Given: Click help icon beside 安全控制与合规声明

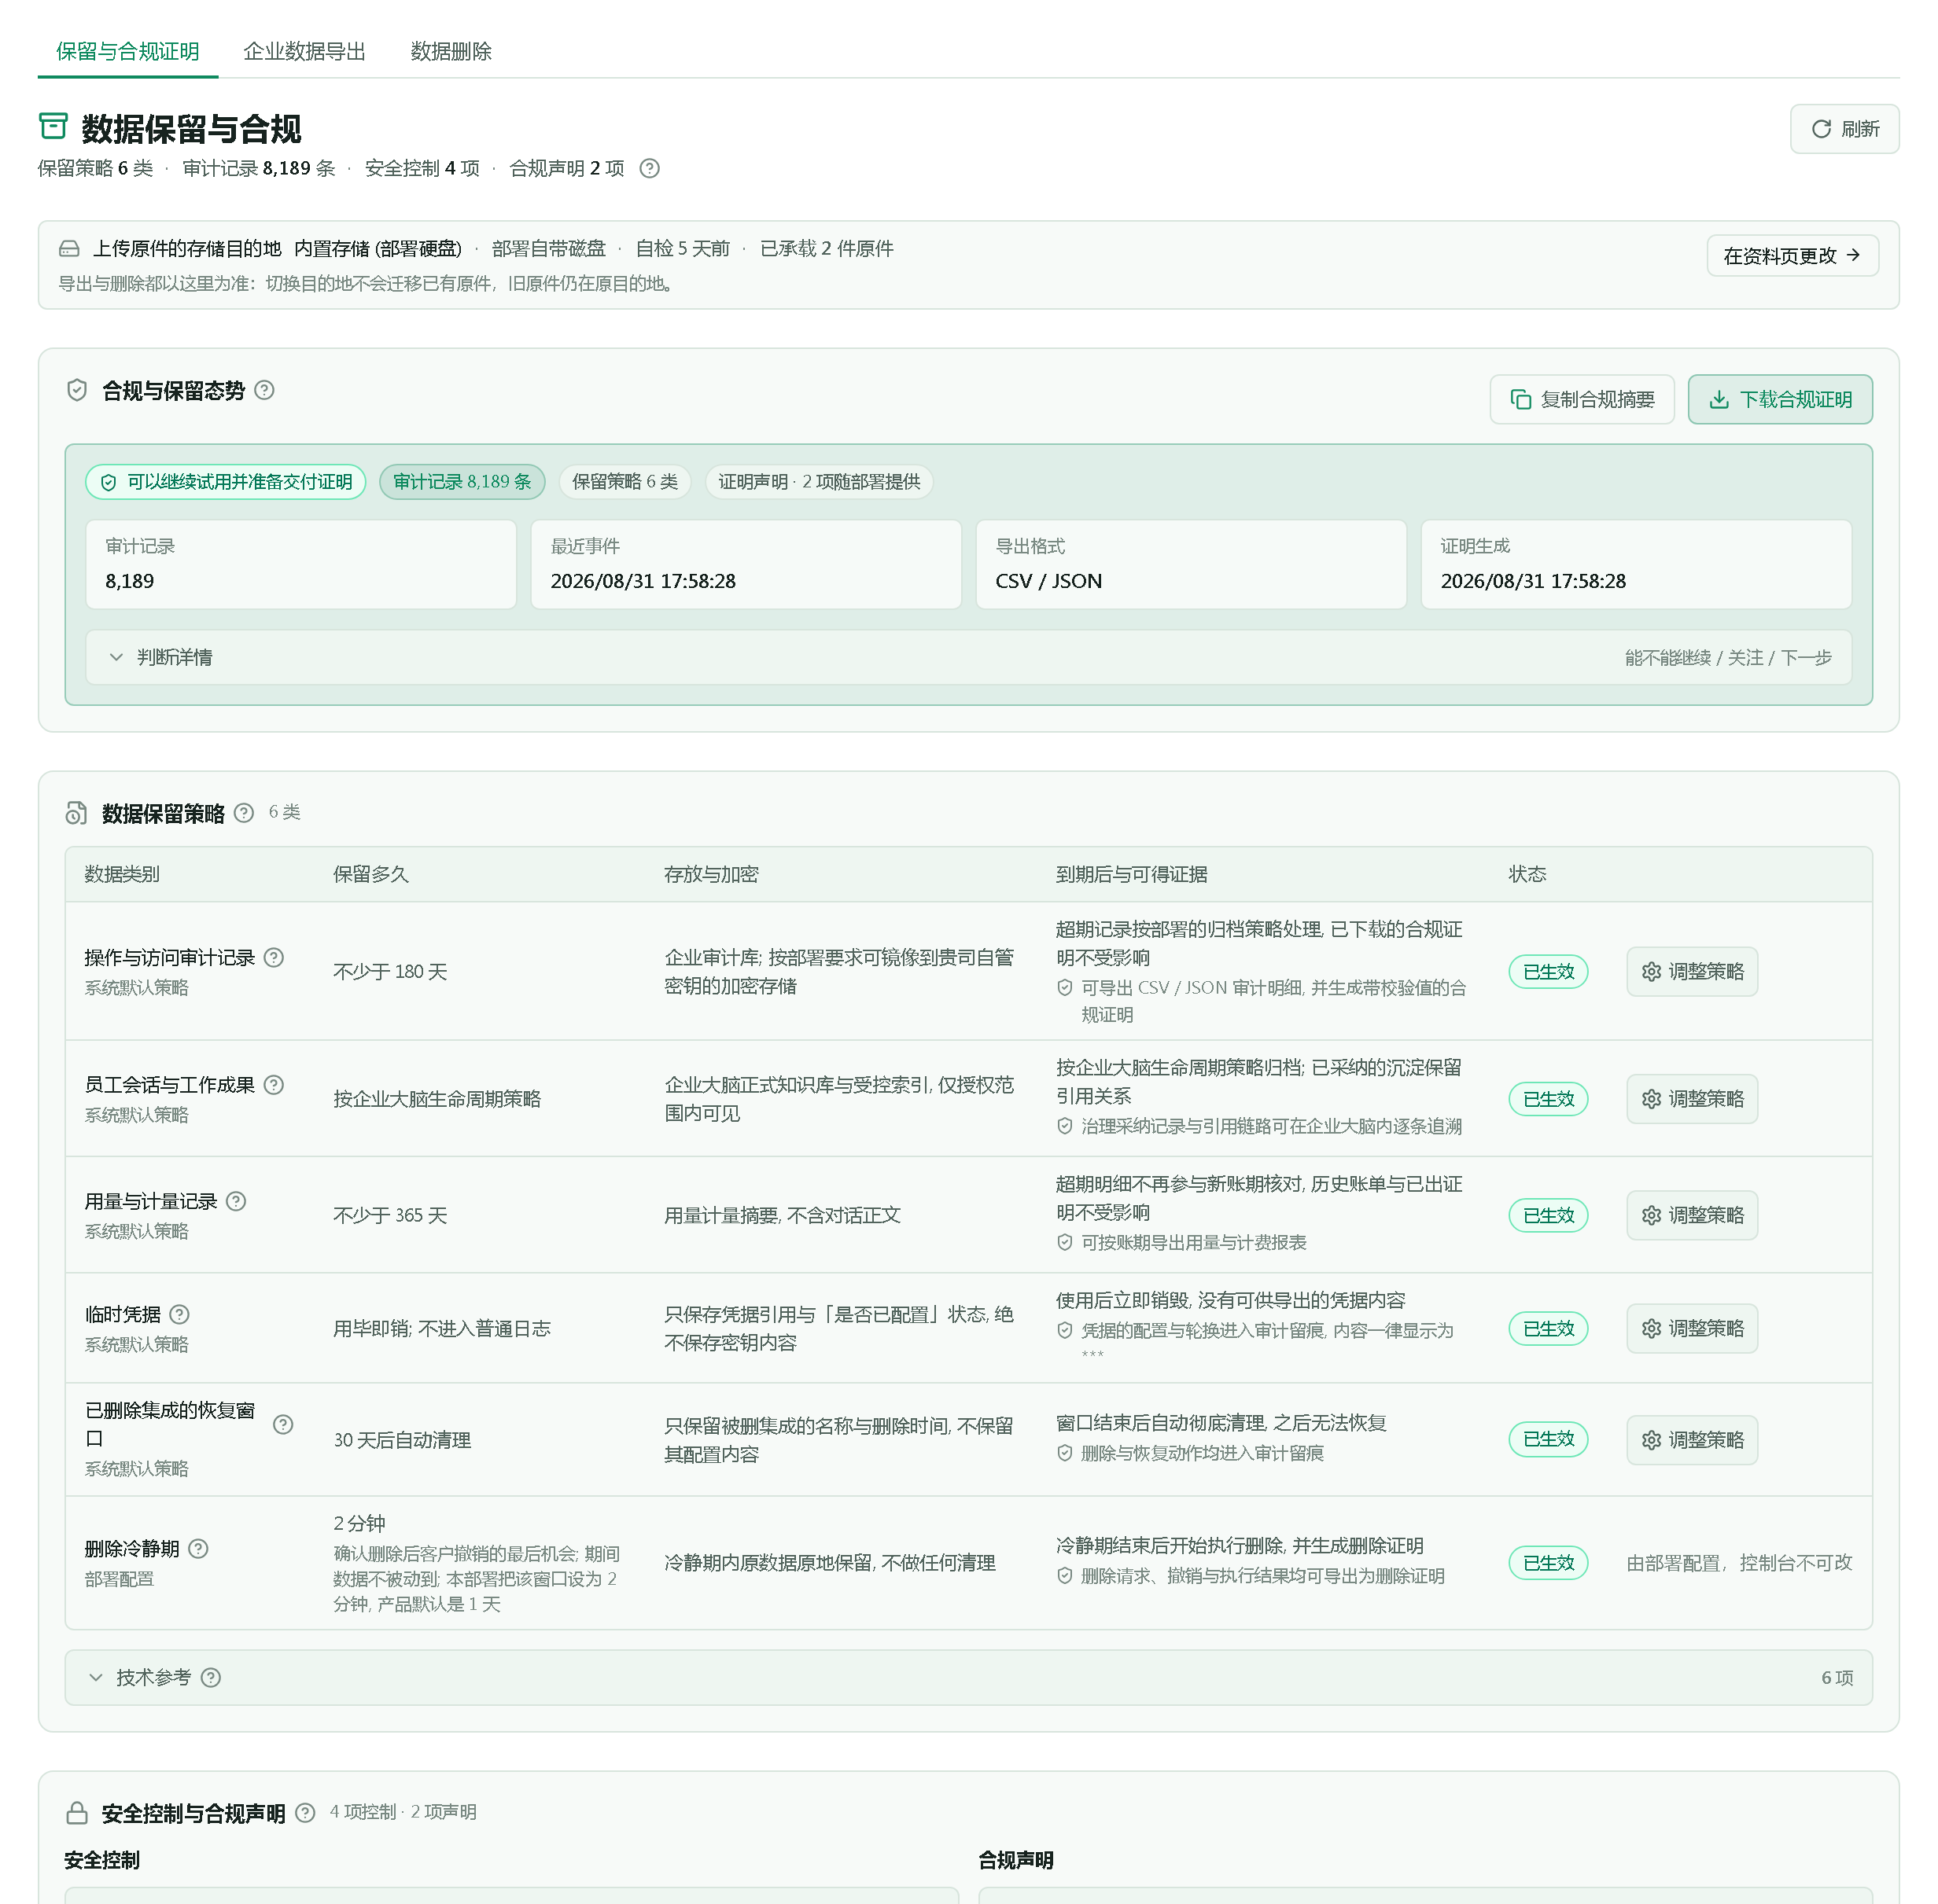Looking at the screenshot, I should point(306,1812).
